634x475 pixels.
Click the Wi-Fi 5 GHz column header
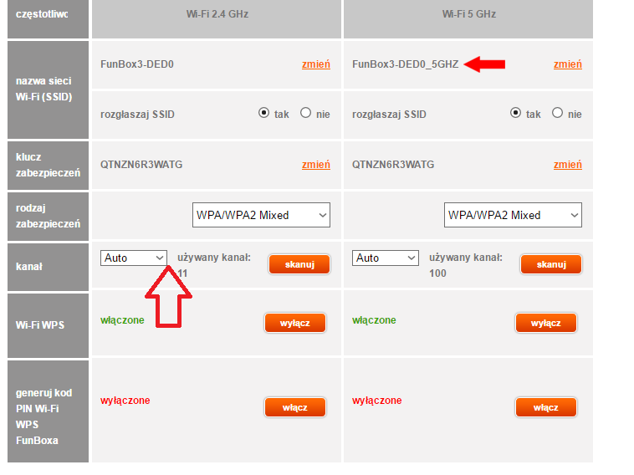468,15
